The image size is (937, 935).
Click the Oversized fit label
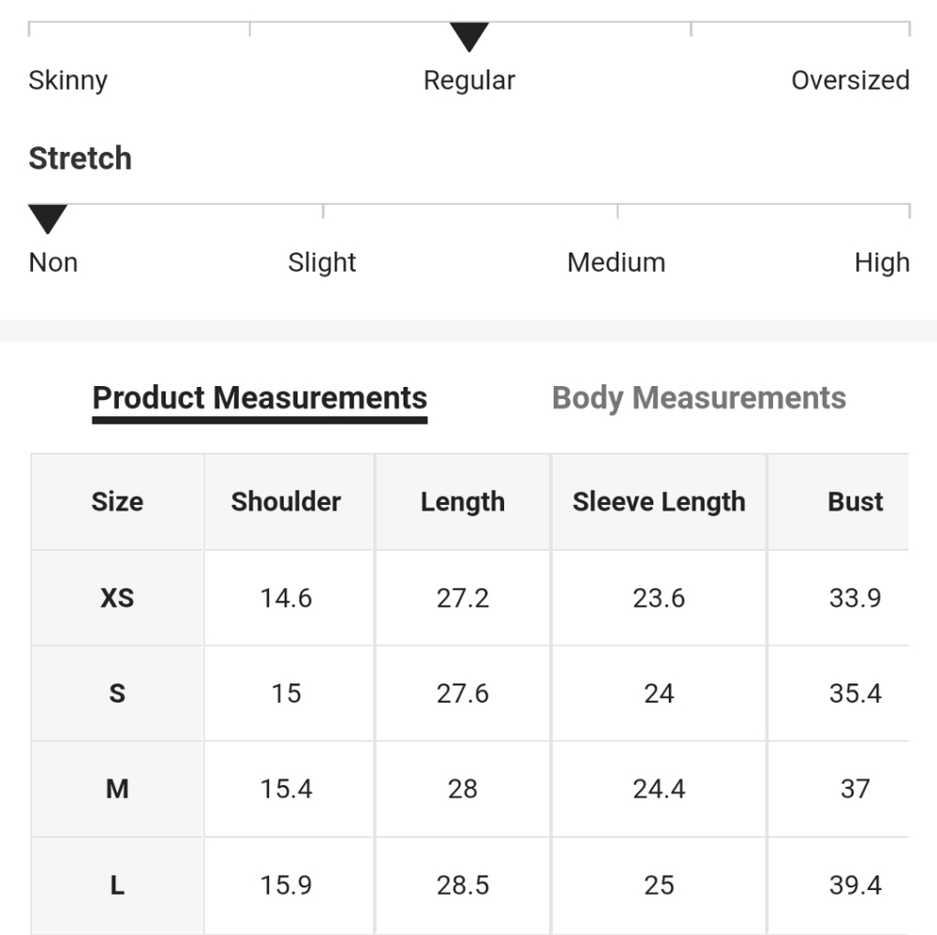coord(850,81)
